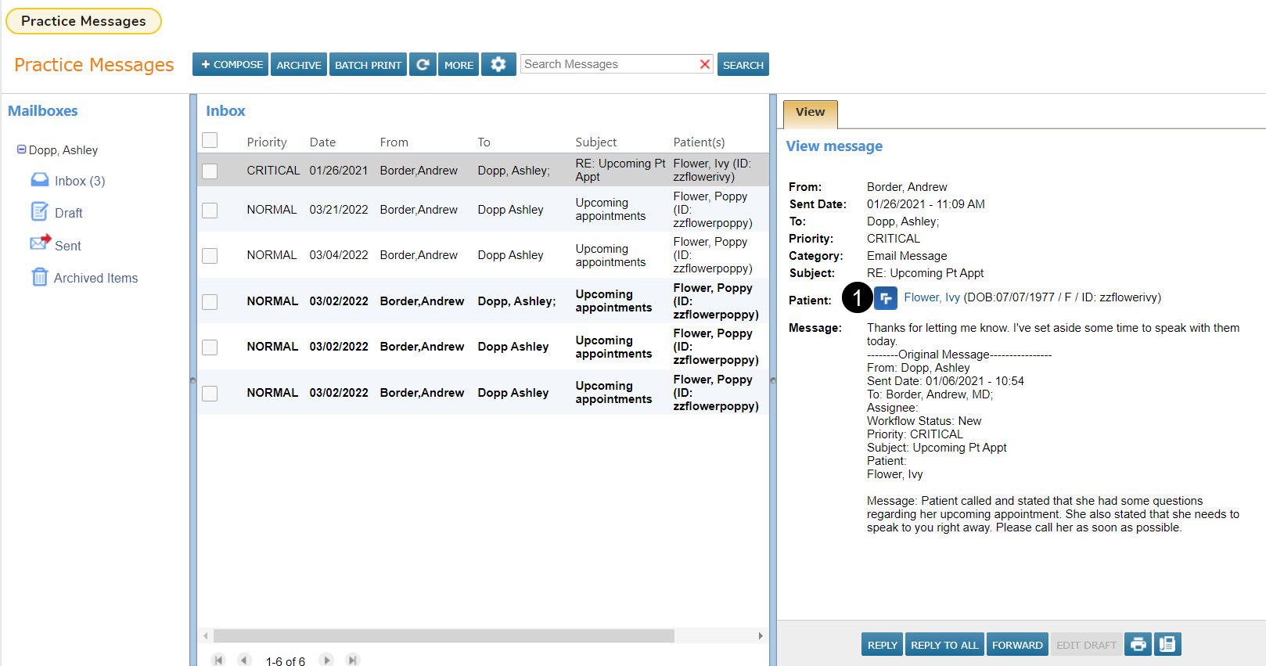Image resolution: width=1266 pixels, height=666 pixels.
Task: Select checkbox for 03/21/2022 message
Action: pos(210,211)
